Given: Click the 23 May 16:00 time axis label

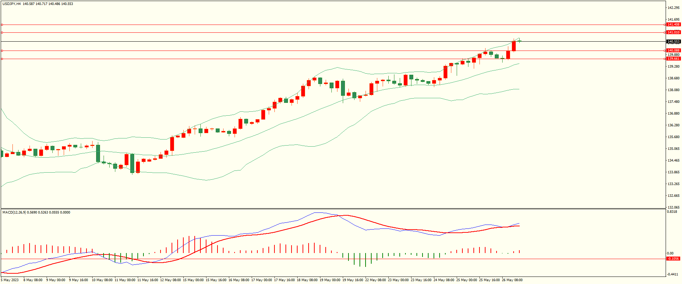Looking at the screenshot, I should (421, 280).
